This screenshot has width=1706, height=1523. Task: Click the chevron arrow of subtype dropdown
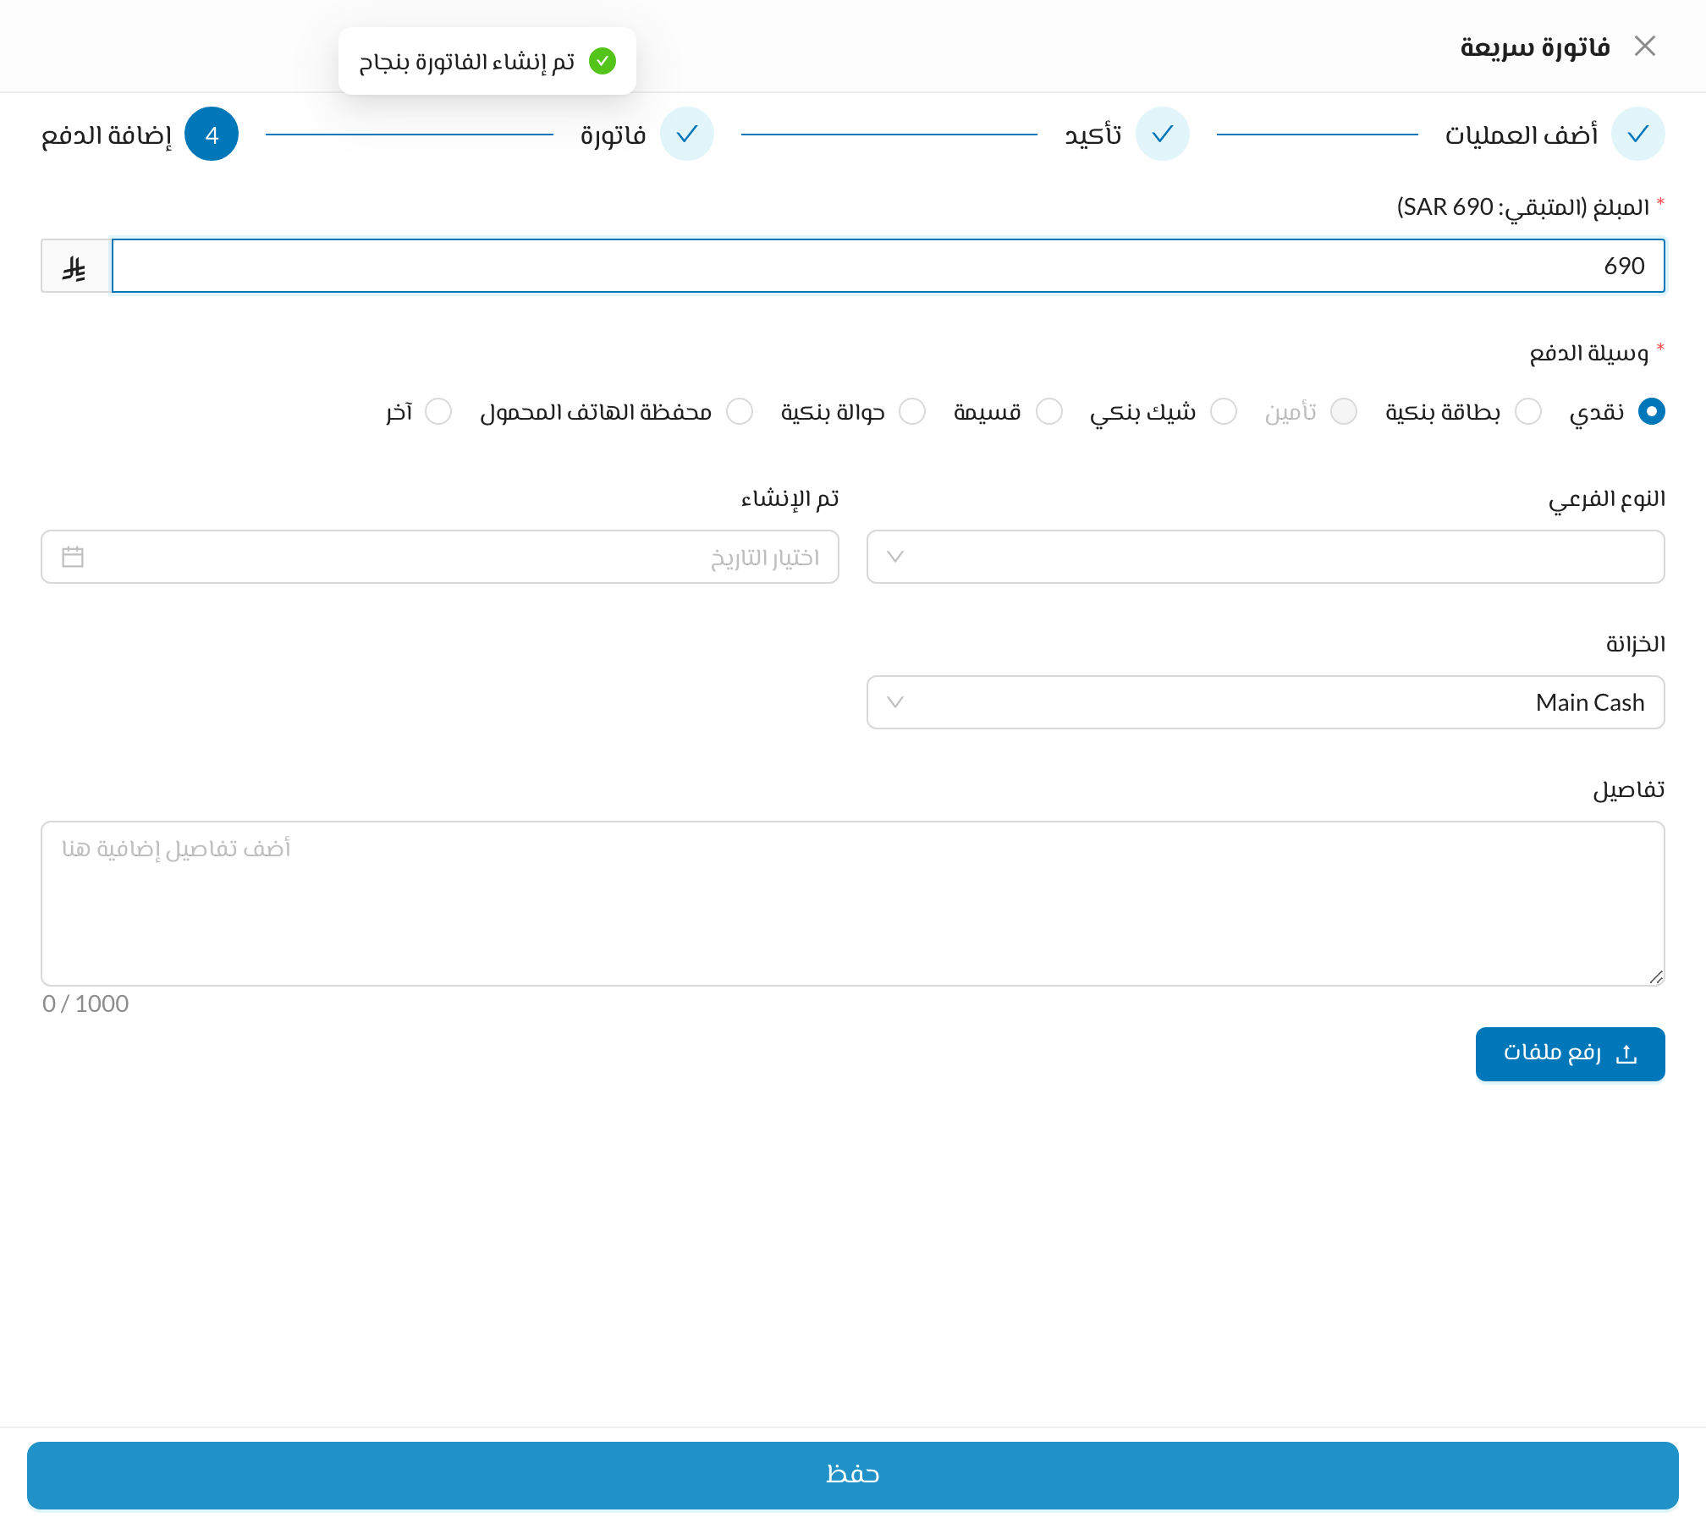point(895,557)
